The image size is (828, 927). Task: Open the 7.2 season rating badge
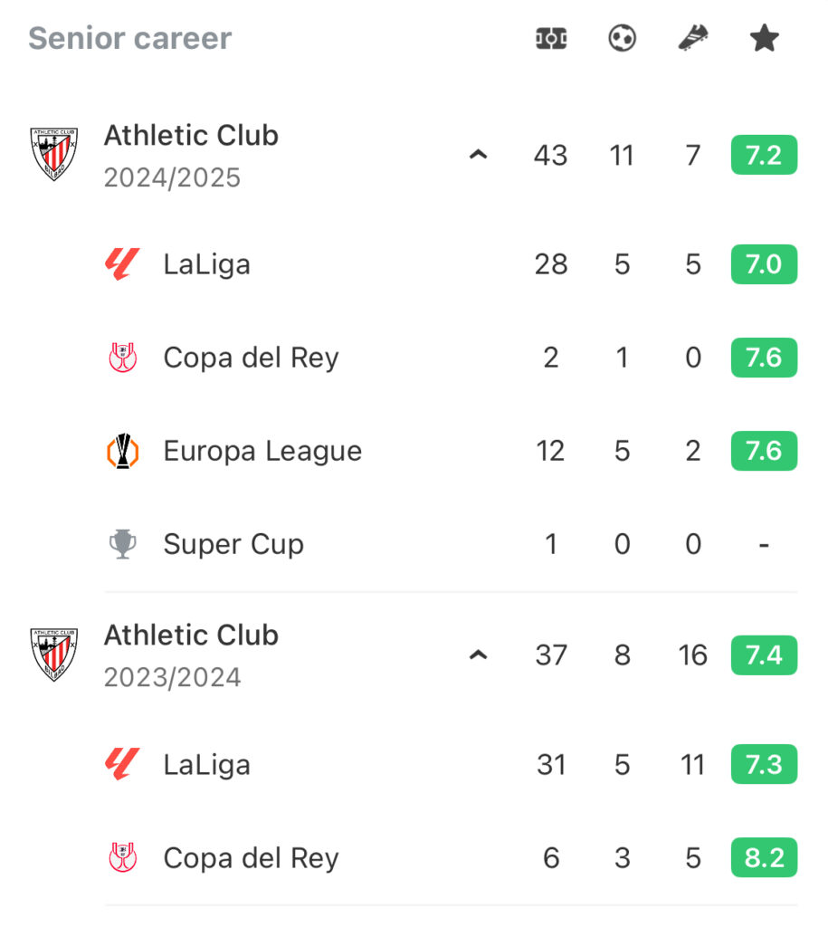click(x=764, y=155)
